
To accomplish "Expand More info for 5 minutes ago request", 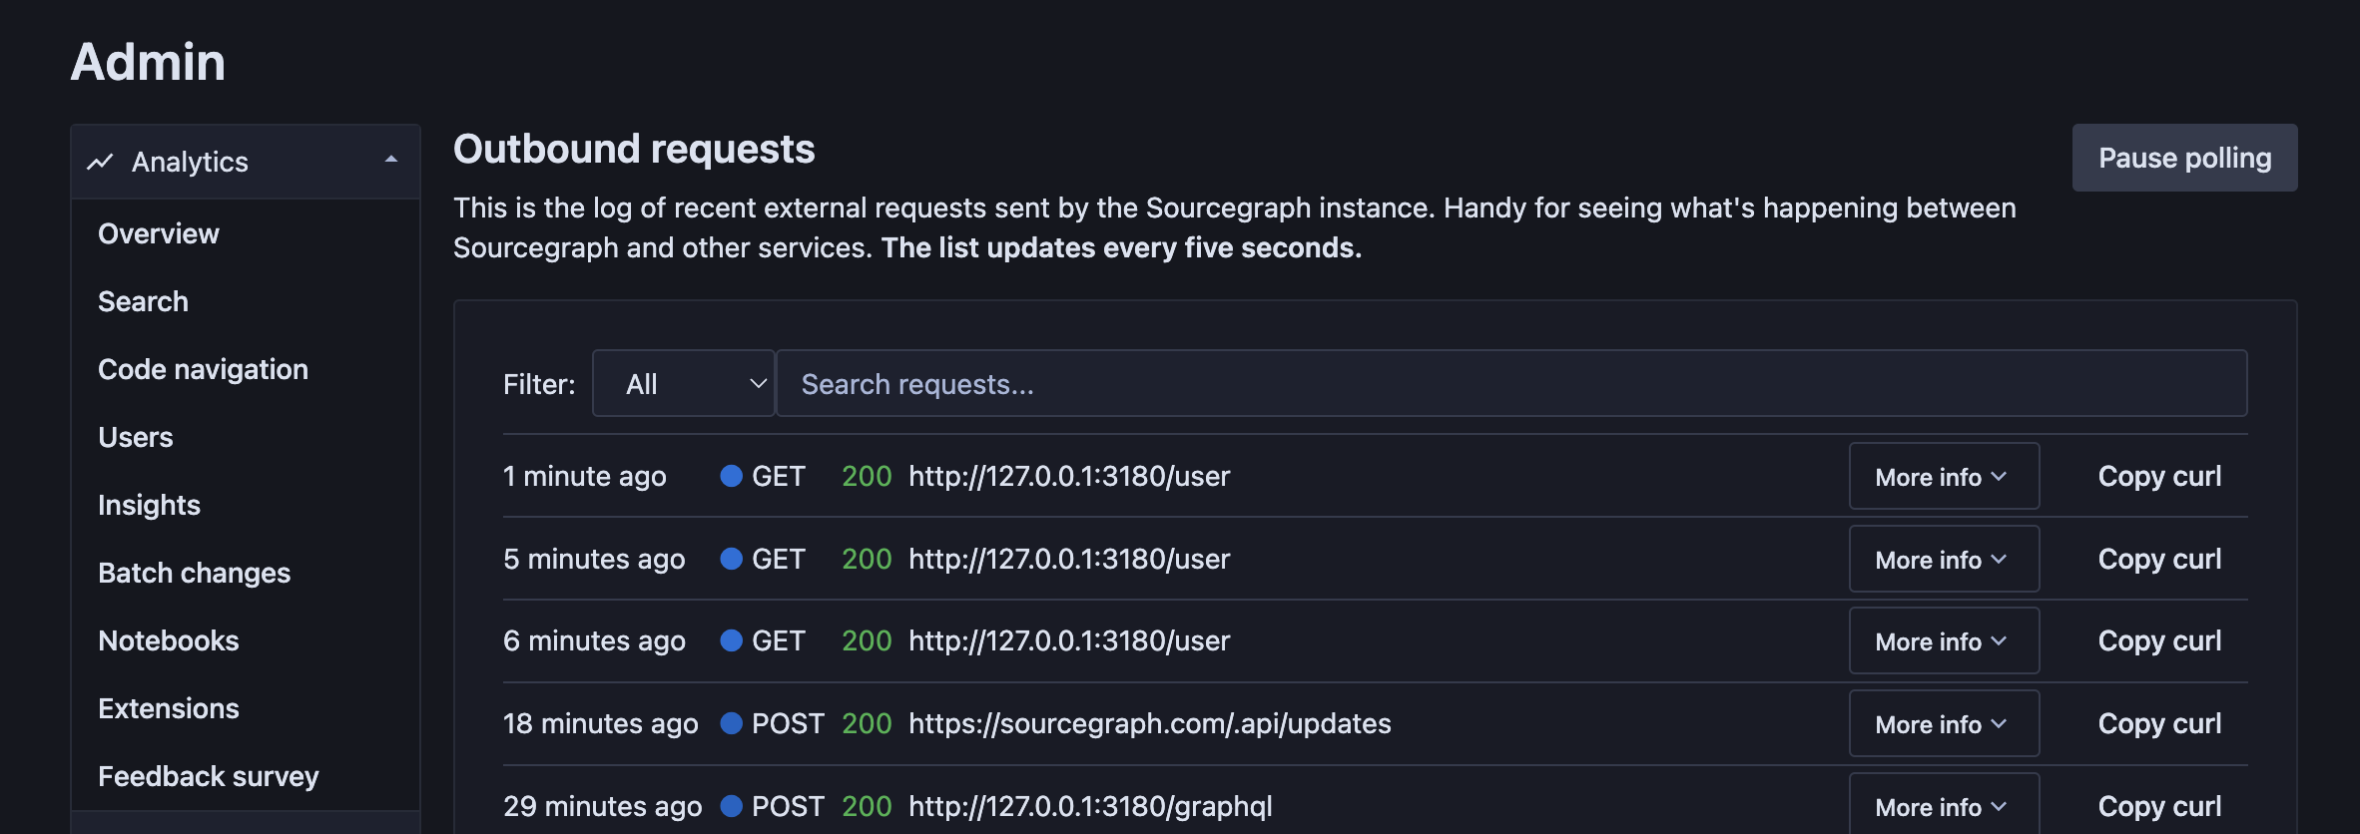I will click(1943, 560).
